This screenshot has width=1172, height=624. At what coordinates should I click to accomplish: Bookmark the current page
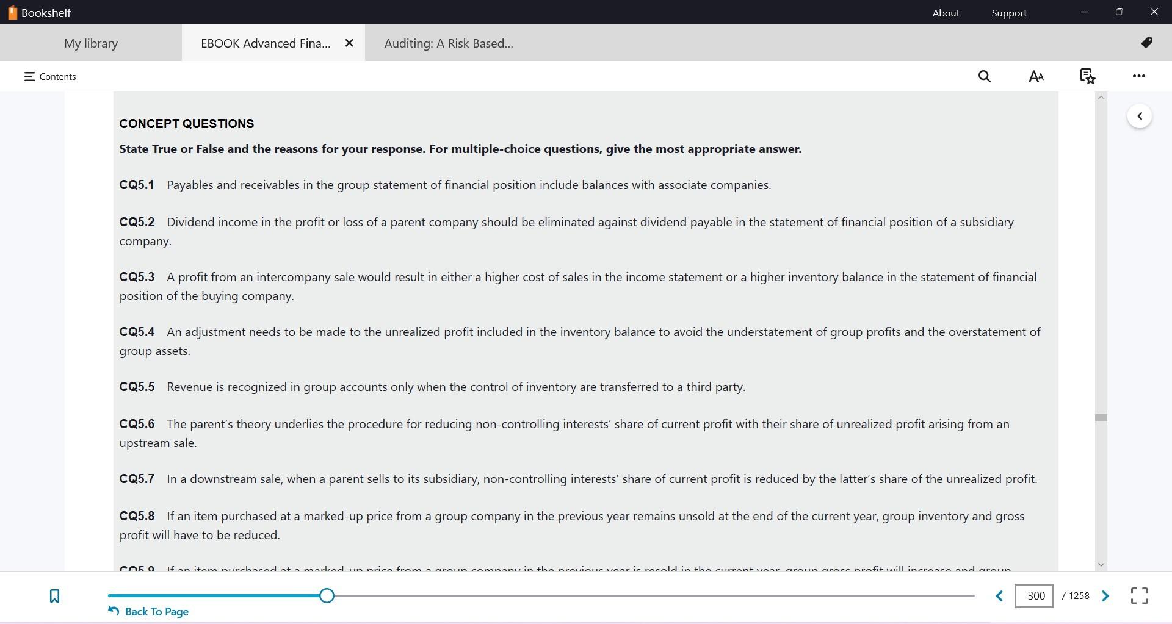(x=54, y=596)
